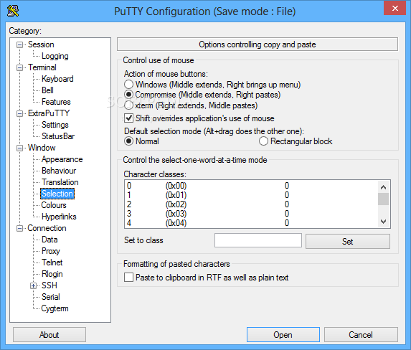Collapse the Connection tree node

pos(19,228)
